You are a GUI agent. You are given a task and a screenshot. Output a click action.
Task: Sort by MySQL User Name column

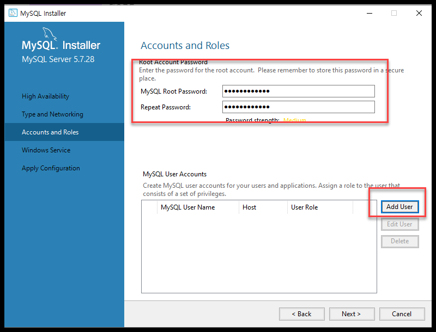[x=198, y=207]
